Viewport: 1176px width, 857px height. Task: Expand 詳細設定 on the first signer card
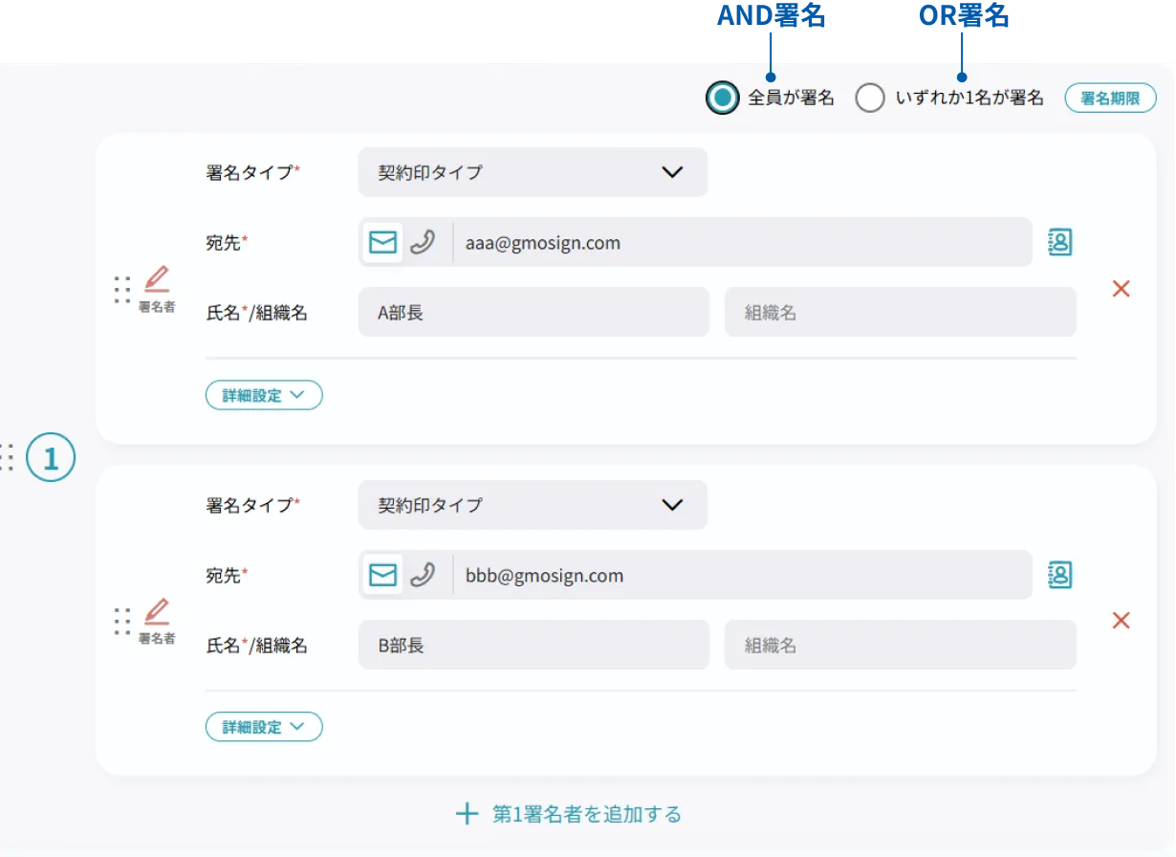click(x=264, y=395)
